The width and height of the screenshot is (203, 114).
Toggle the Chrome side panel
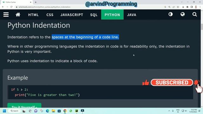point(192,7)
